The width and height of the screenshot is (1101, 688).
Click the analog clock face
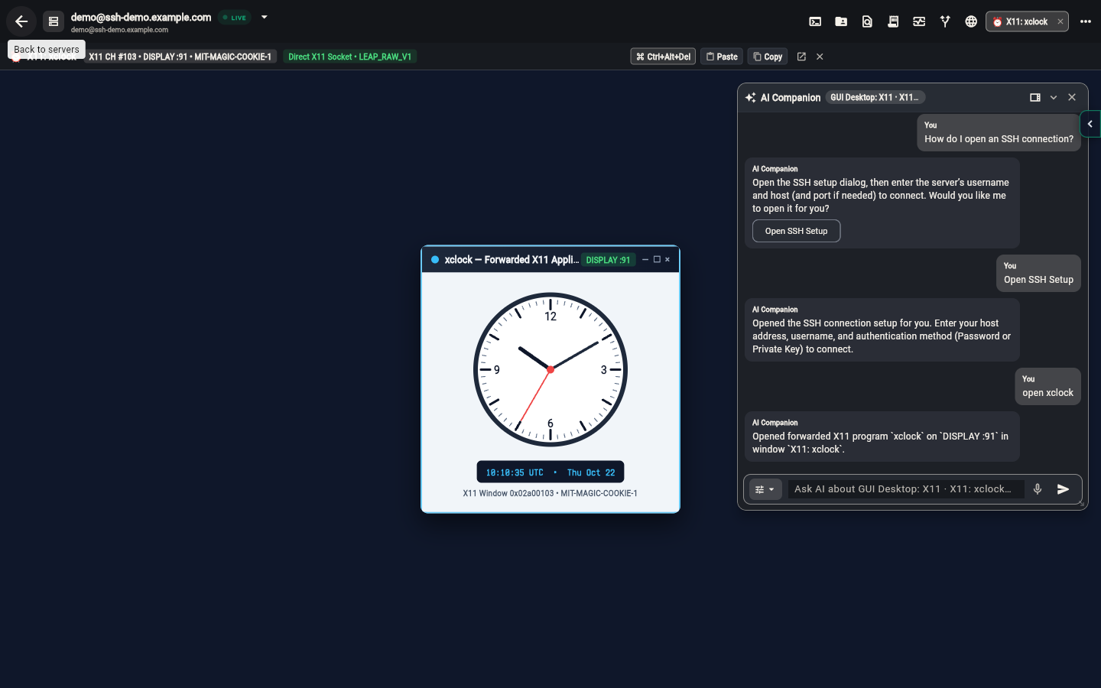coord(550,369)
